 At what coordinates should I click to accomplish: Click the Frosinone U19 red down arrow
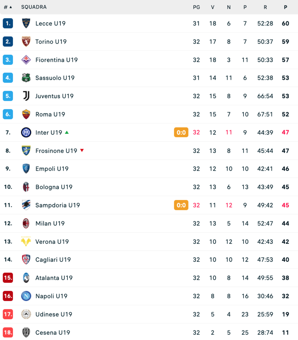coord(82,151)
